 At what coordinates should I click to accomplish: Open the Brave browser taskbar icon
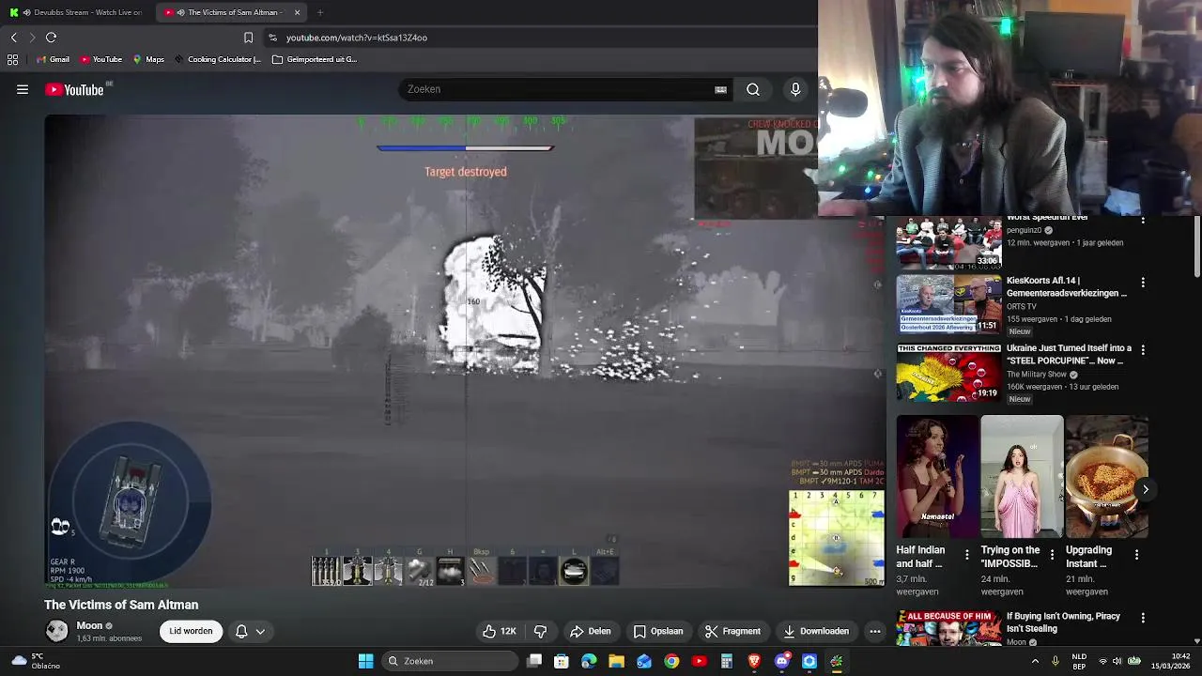[x=754, y=661]
